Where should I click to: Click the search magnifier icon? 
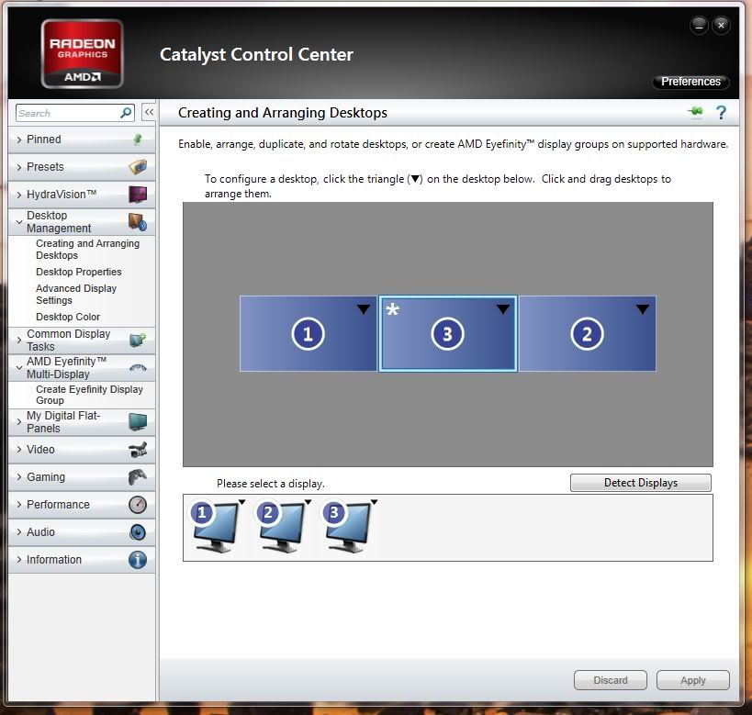point(126,113)
